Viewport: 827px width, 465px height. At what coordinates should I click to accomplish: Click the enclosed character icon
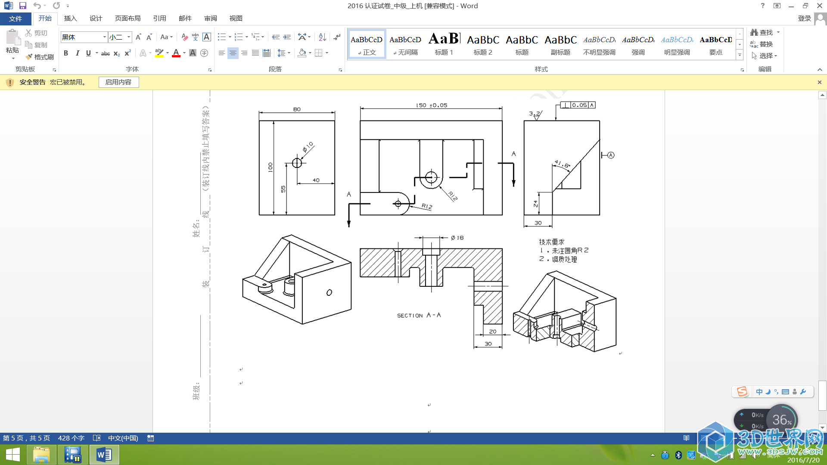point(204,53)
